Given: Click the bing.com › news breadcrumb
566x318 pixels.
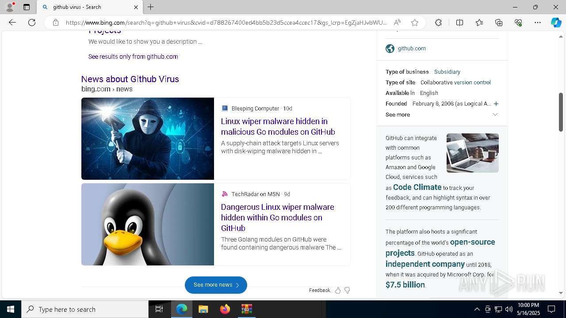Looking at the screenshot, I should (x=107, y=89).
